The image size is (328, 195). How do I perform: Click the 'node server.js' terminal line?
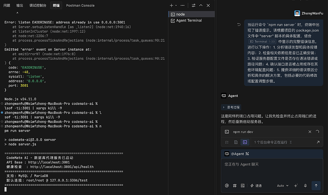coord(20,144)
